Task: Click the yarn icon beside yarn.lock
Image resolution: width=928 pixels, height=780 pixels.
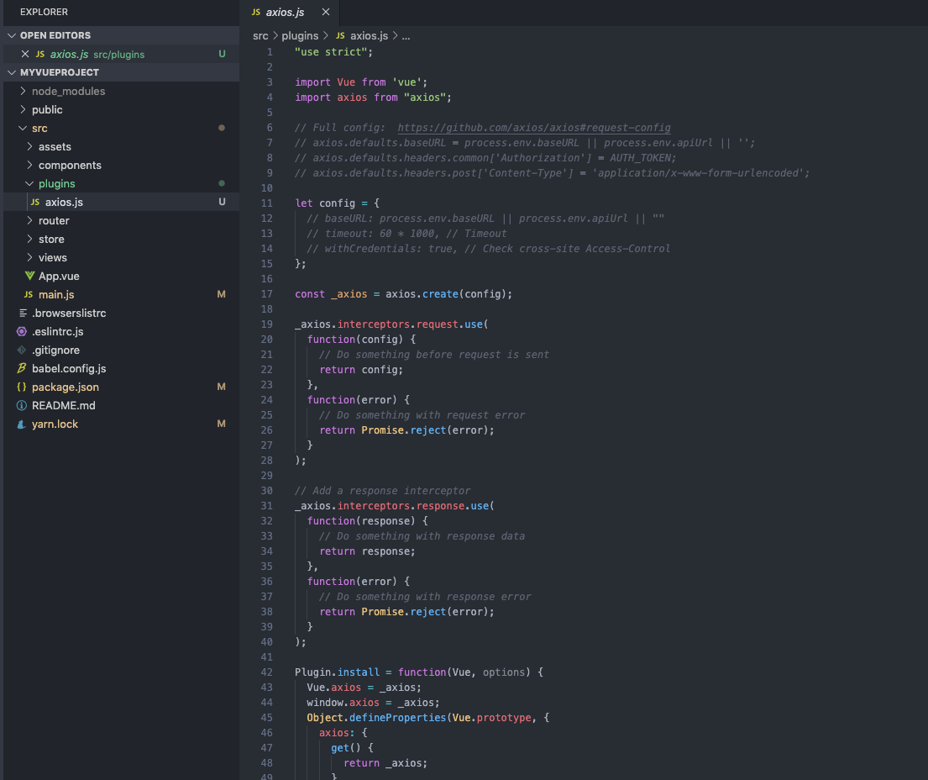Action: 22,424
